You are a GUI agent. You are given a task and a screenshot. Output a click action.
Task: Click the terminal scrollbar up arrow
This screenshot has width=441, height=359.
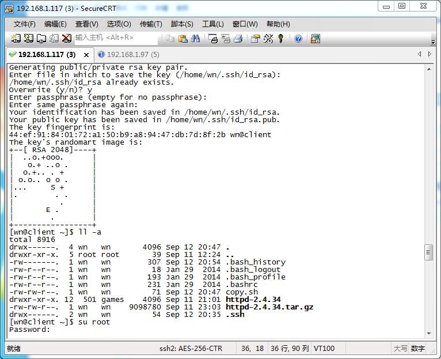429,69
